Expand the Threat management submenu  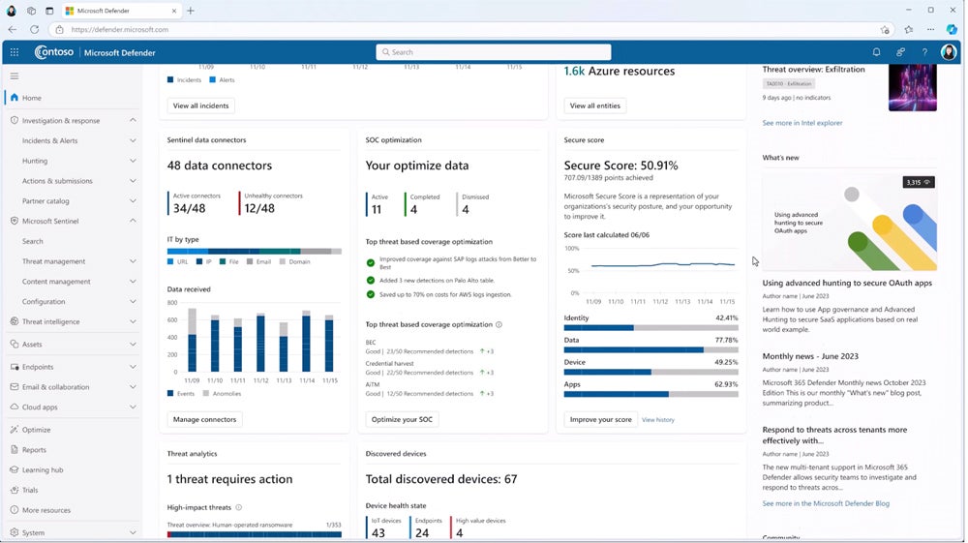[133, 261]
